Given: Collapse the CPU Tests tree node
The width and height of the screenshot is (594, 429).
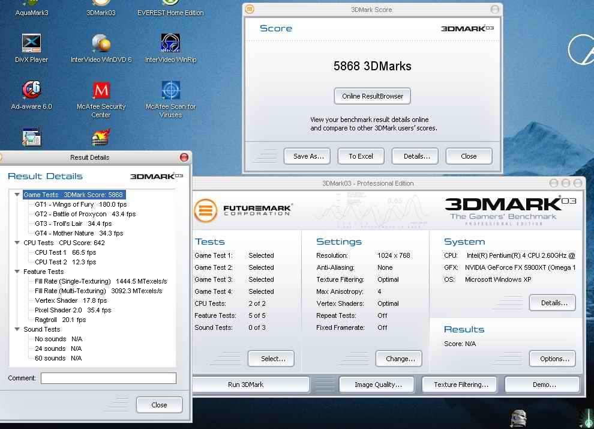Looking at the screenshot, I should [17, 243].
